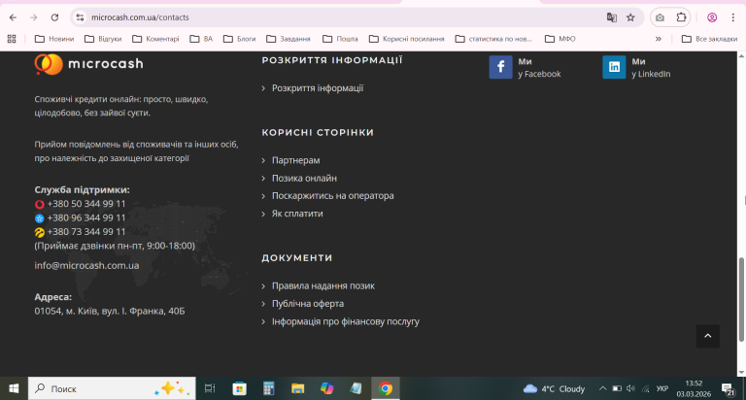Bookmark this page with the star icon
This screenshot has width=746, height=400.
pos(630,17)
